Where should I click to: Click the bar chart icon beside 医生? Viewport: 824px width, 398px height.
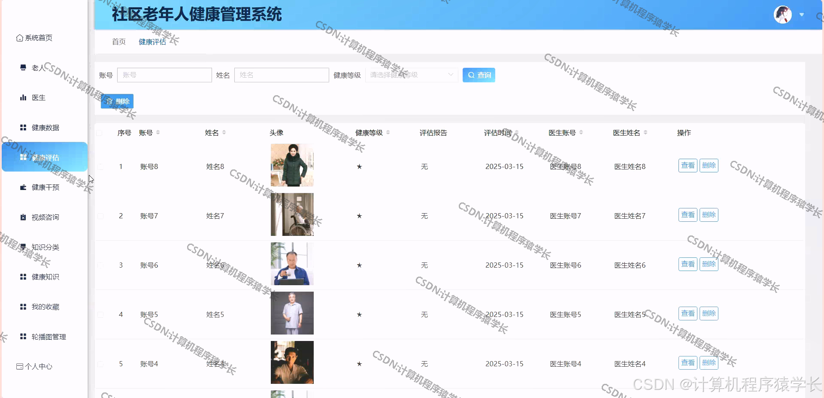pos(23,97)
